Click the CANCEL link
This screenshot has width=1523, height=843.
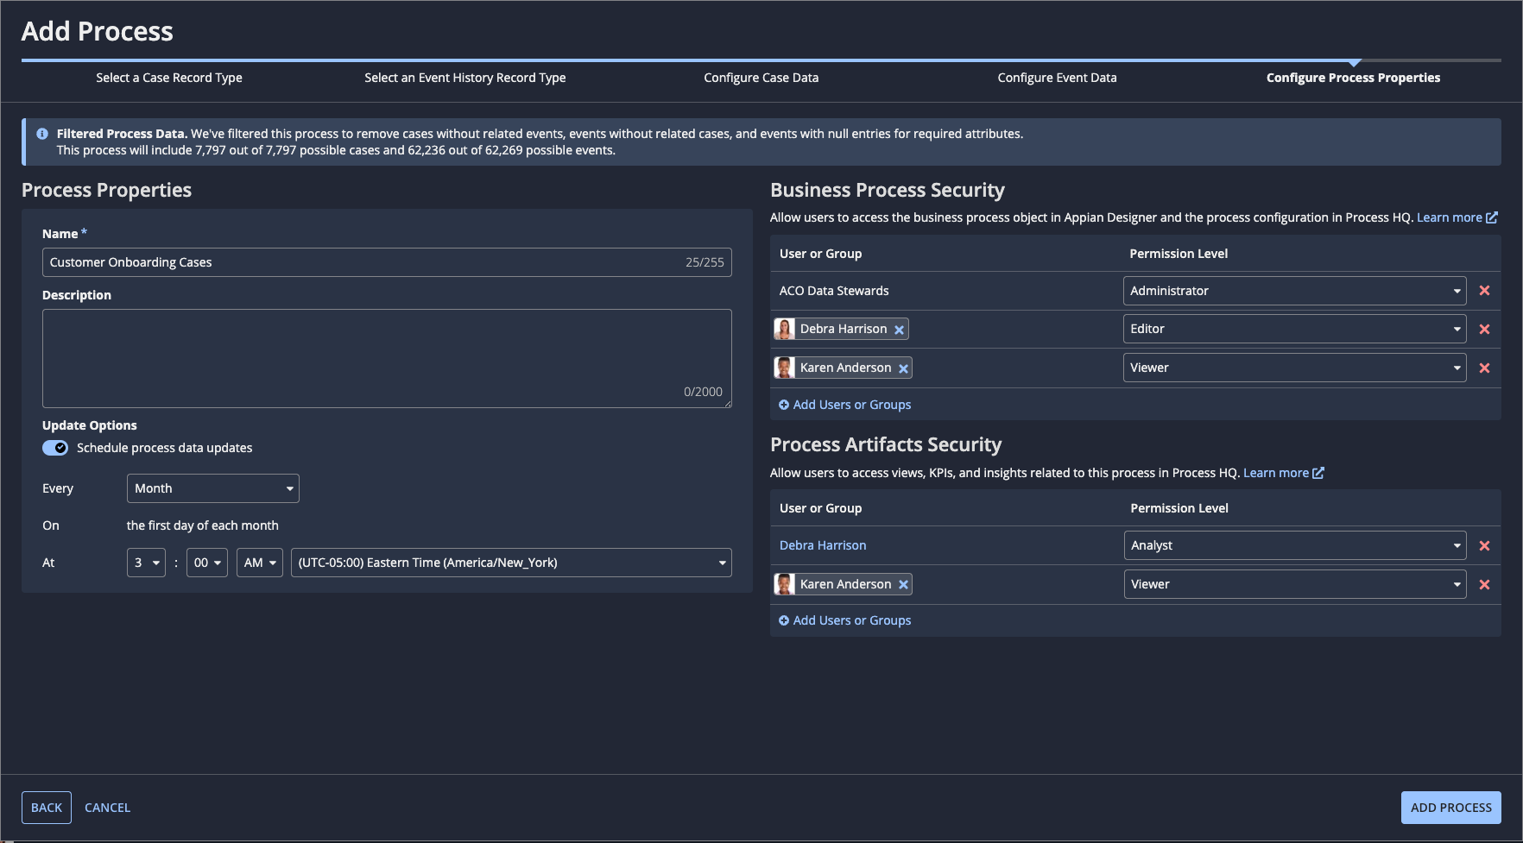(108, 808)
